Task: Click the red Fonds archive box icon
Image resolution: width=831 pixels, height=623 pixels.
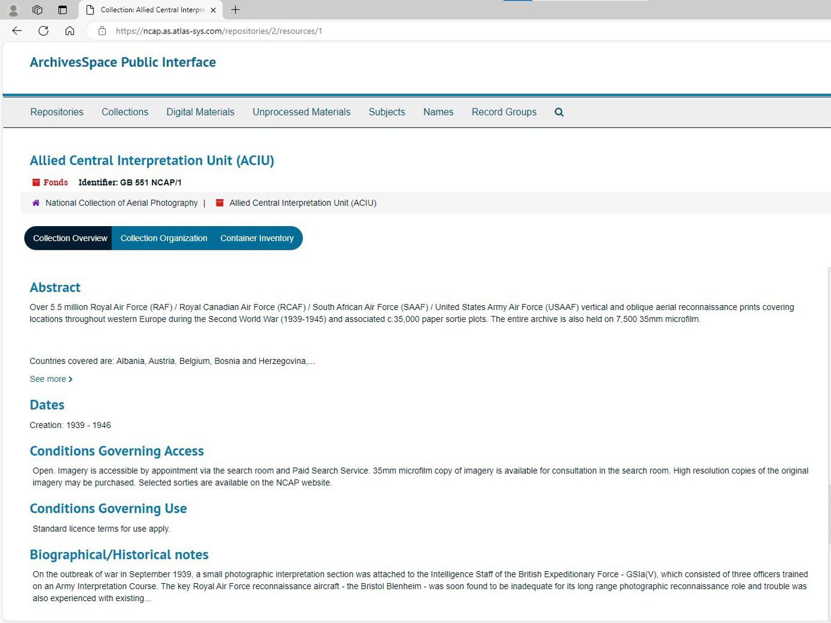Action: (35, 182)
